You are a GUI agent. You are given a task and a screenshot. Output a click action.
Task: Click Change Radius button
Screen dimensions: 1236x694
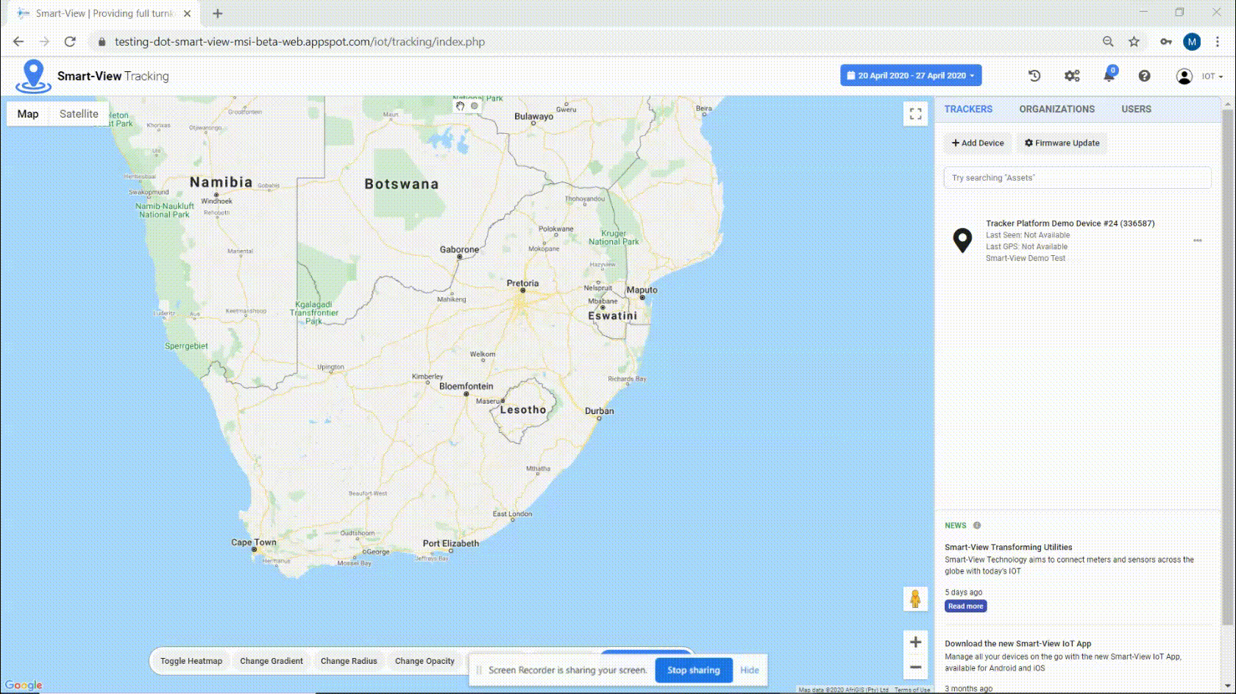[349, 661]
